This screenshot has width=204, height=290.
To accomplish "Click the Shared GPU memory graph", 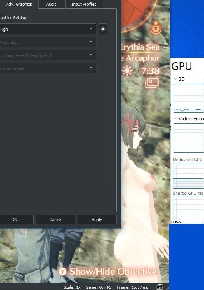I will click(189, 208).
